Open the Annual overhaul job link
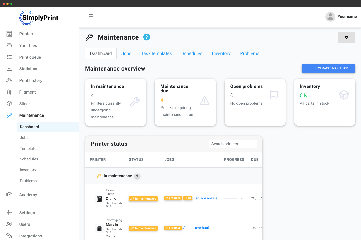Image resolution: width=361 pixels, height=240 pixels. click(196, 228)
